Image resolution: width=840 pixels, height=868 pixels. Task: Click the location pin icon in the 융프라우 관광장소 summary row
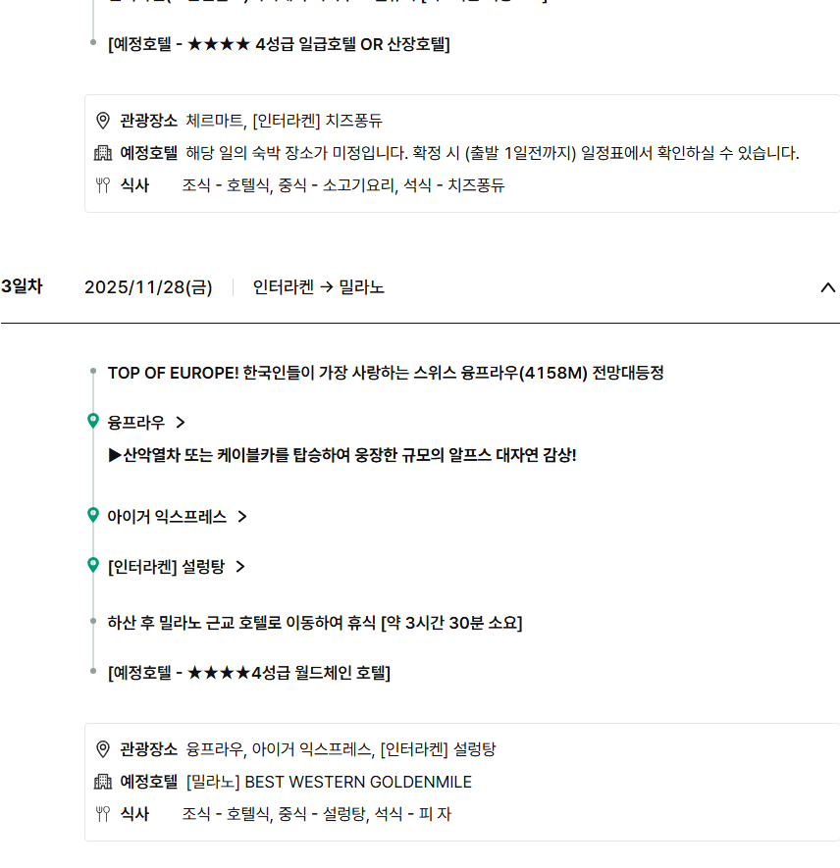click(x=103, y=749)
